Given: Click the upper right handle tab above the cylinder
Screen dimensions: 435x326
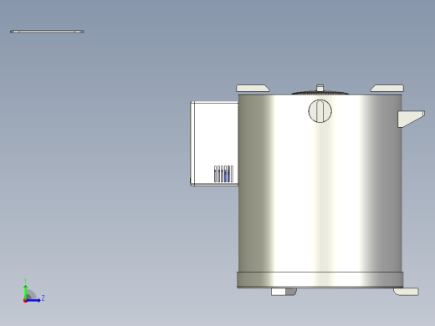Looking at the screenshot, I should (x=387, y=89).
